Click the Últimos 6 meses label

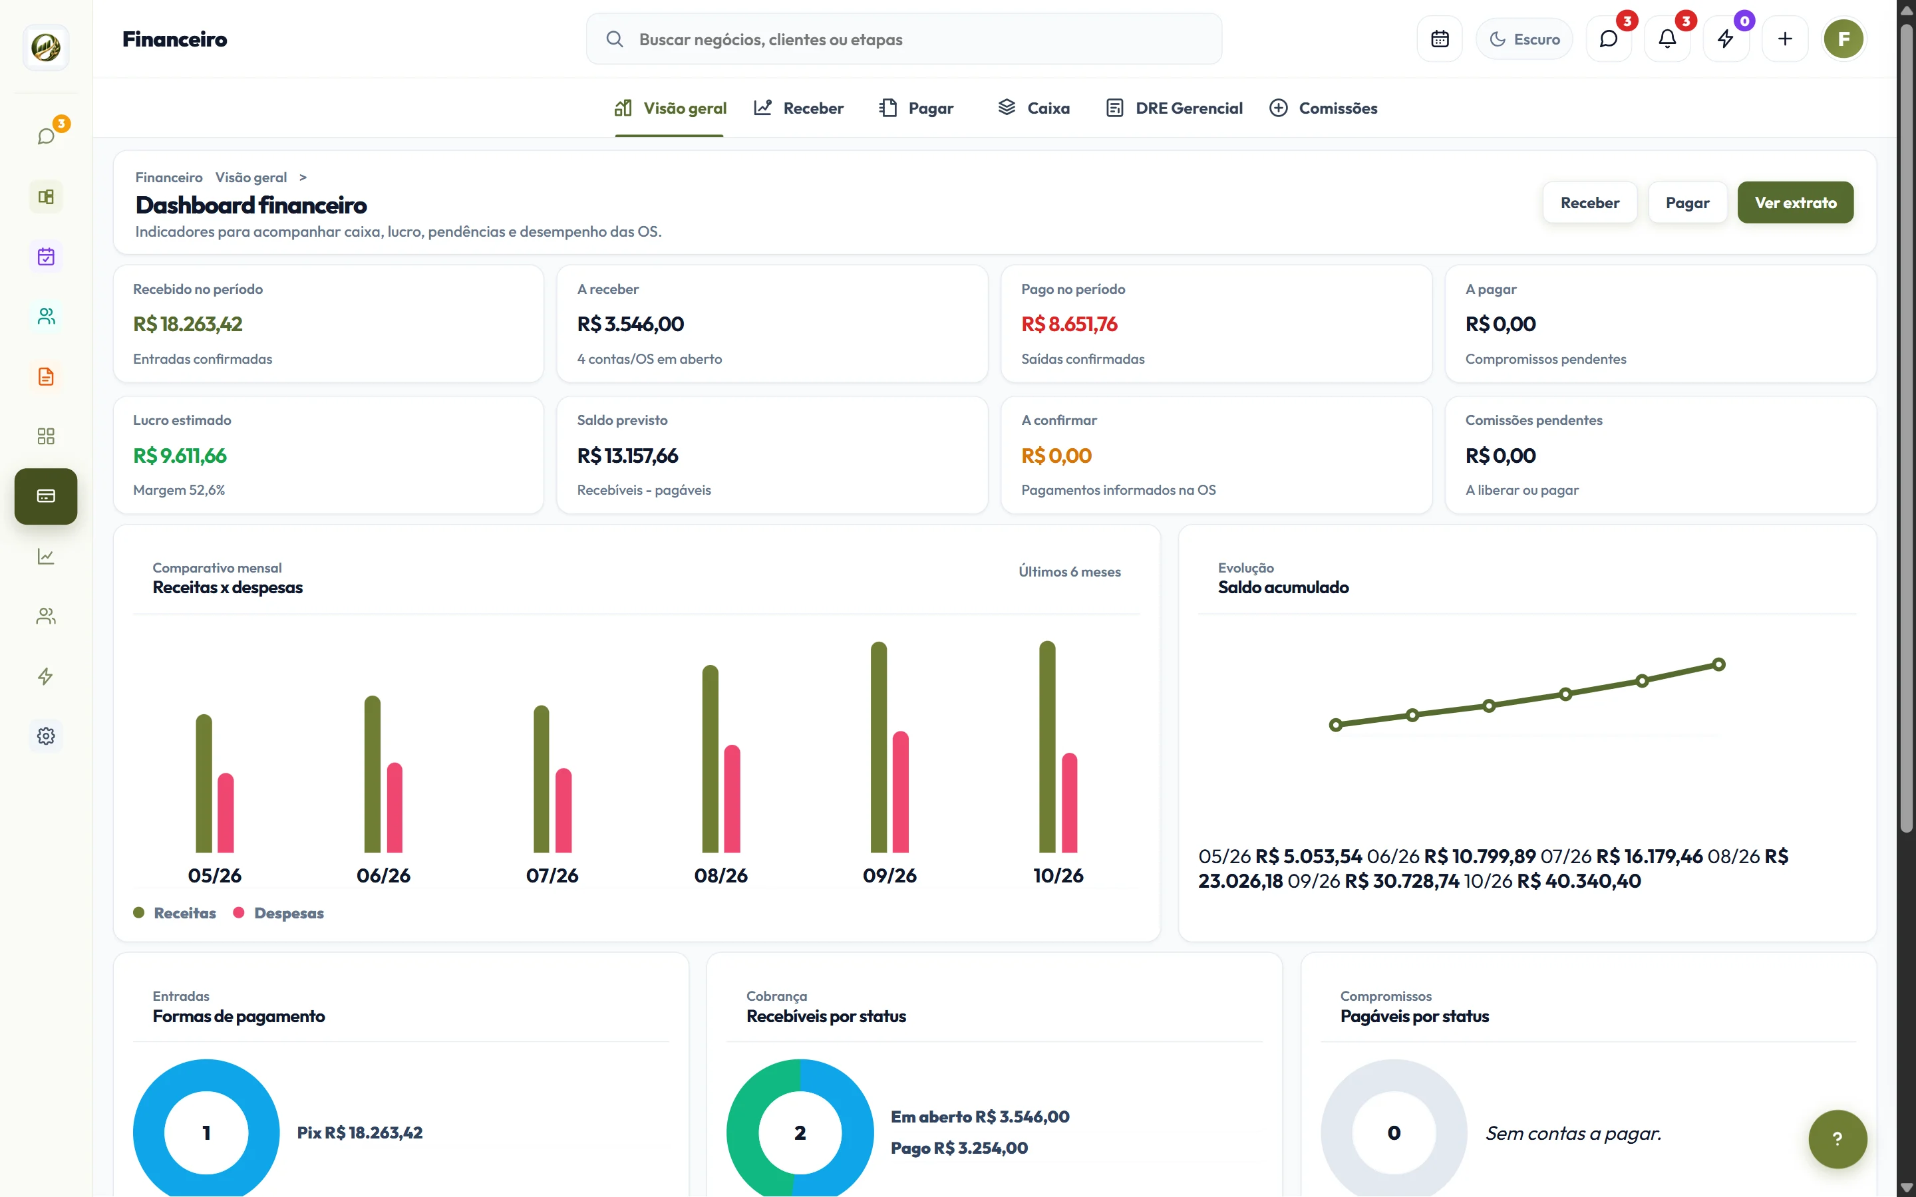(x=1069, y=572)
